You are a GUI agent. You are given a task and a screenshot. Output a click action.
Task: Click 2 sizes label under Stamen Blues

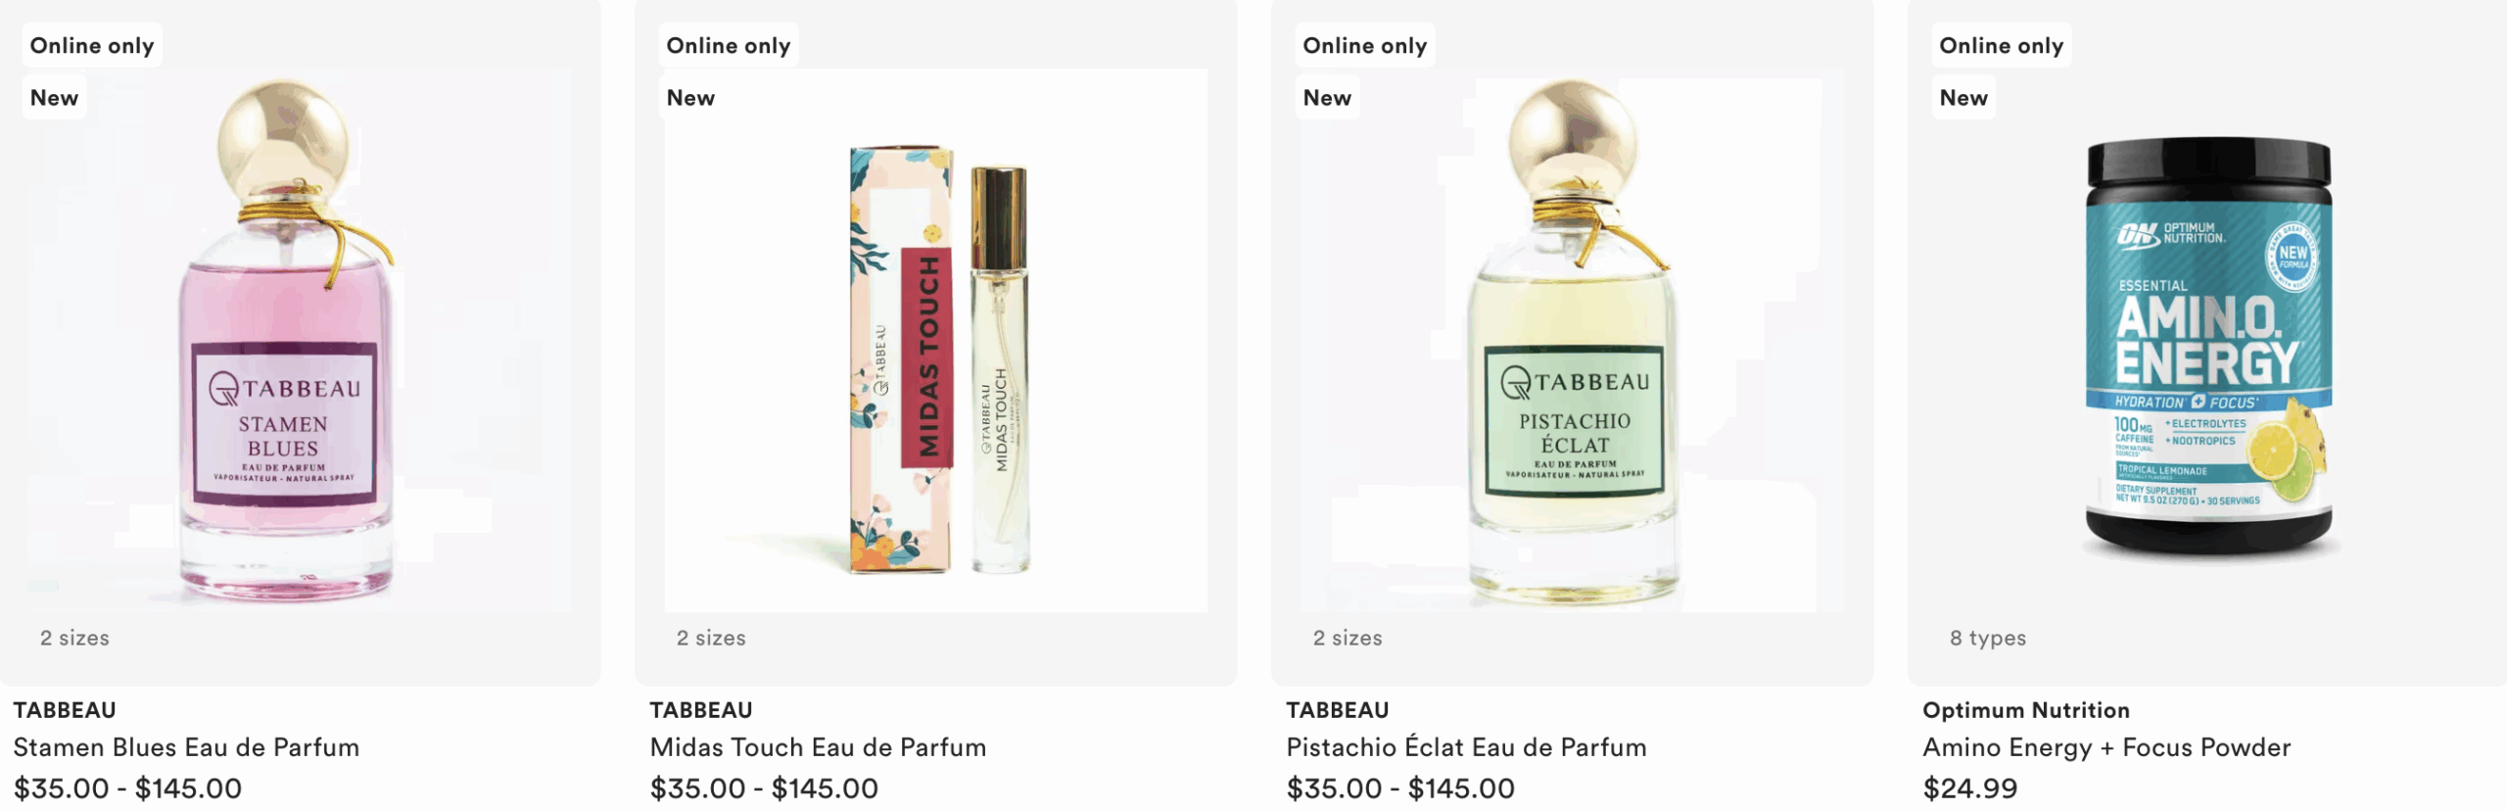[x=74, y=638]
